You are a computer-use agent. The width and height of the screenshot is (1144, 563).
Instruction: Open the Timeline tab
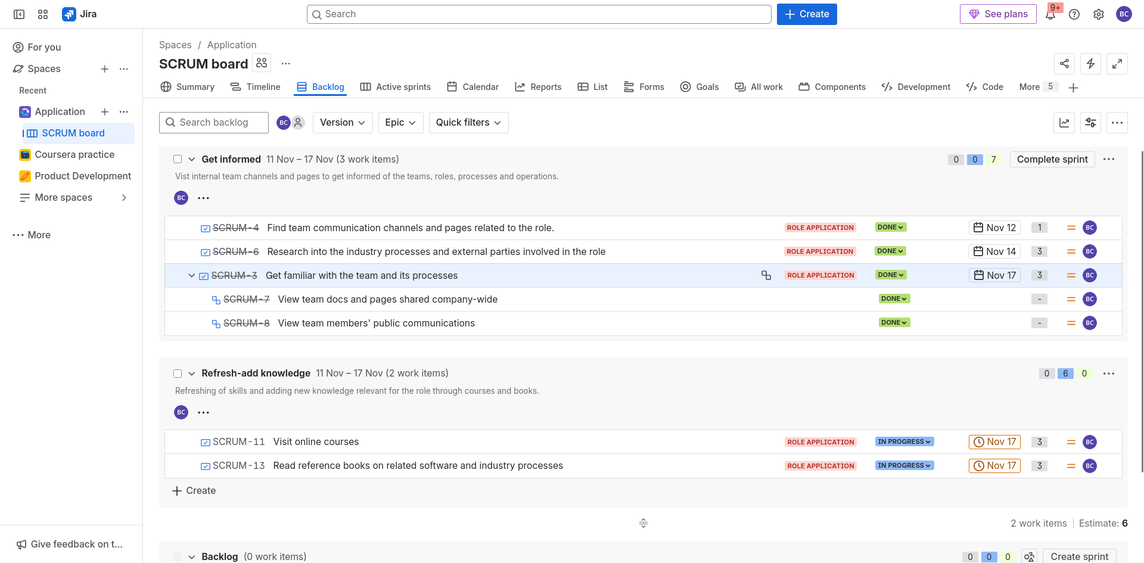click(x=256, y=87)
